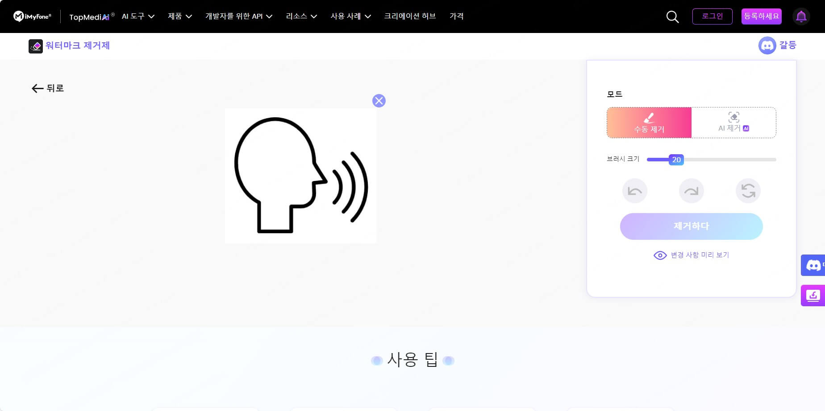
Task: Open the TopMediAi home logo
Action: (x=92, y=16)
